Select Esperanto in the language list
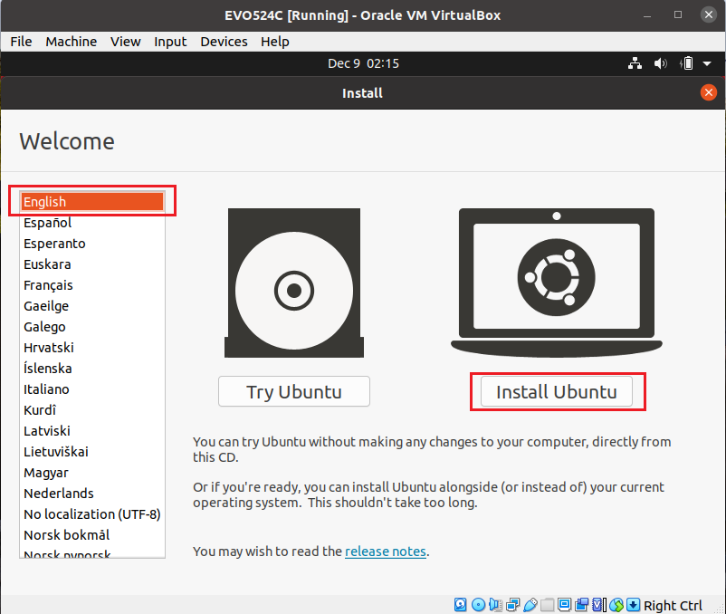 coord(92,244)
